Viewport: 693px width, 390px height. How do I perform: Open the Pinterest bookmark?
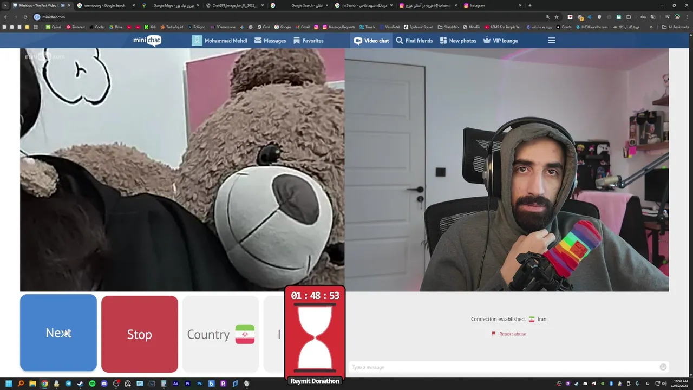coord(76,27)
